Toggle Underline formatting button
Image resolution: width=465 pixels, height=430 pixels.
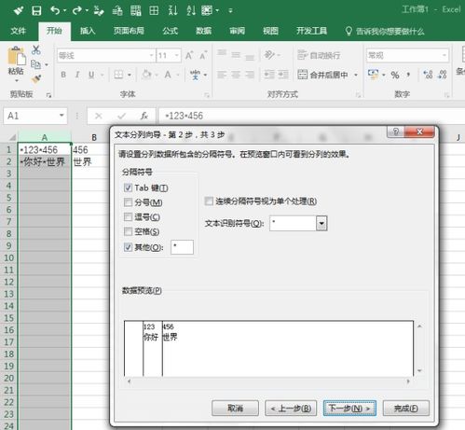pos(91,75)
